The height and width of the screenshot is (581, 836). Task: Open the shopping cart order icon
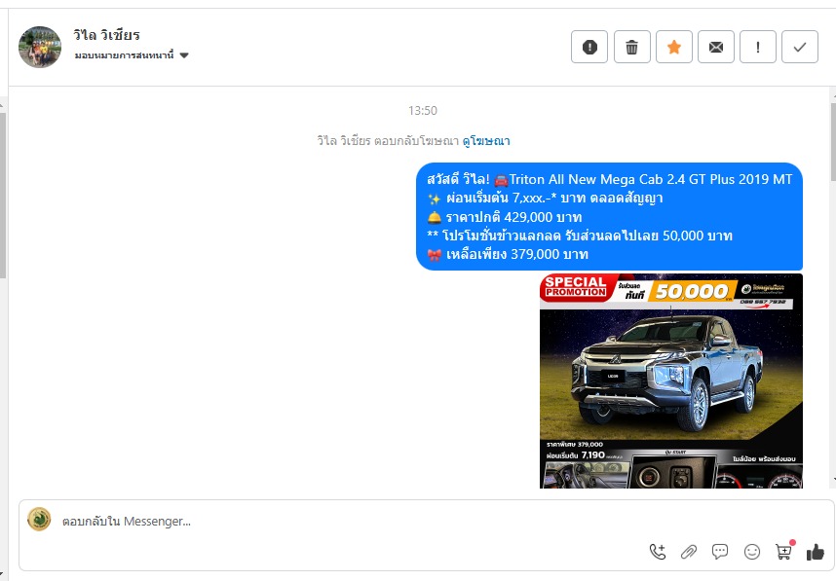coord(783,551)
